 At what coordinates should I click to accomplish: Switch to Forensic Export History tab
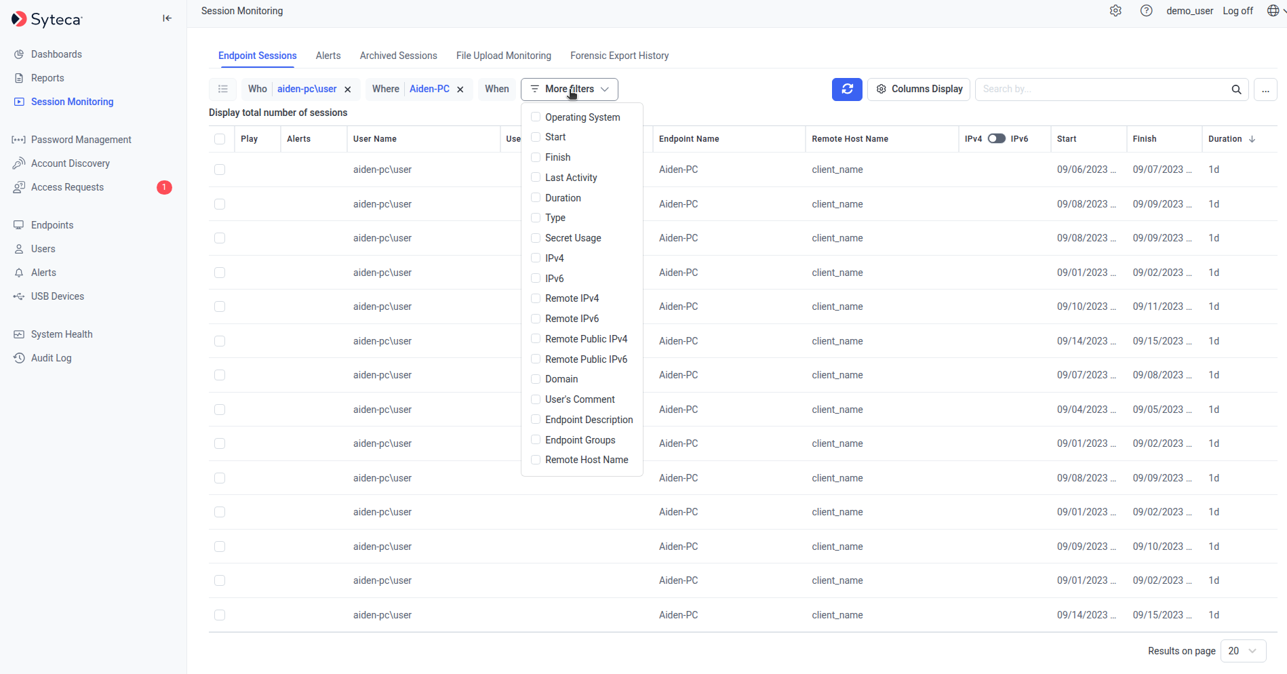[620, 56]
